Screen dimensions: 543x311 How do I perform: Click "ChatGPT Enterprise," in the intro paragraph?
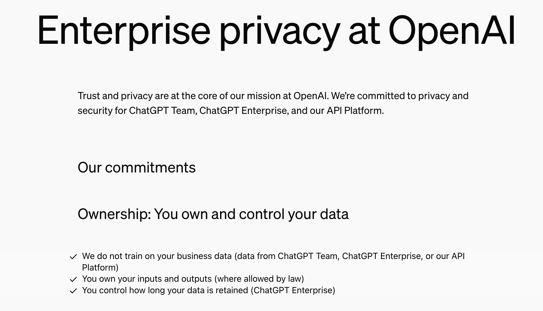pyautogui.click(x=244, y=111)
